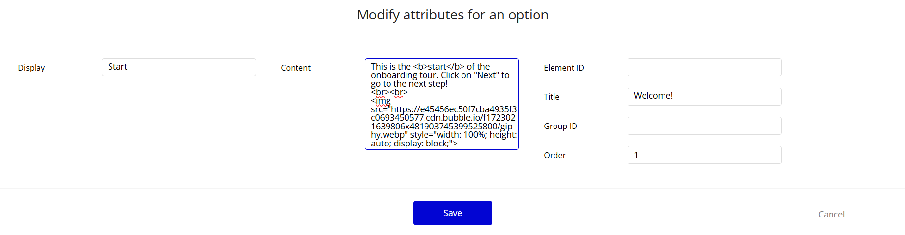Click the Cancel link
Image resolution: width=905 pixels, height=235 pixels.
[x=831, y=214]
